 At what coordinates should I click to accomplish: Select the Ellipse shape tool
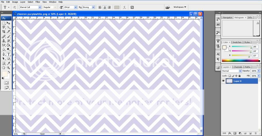click(x=8, y=59)
